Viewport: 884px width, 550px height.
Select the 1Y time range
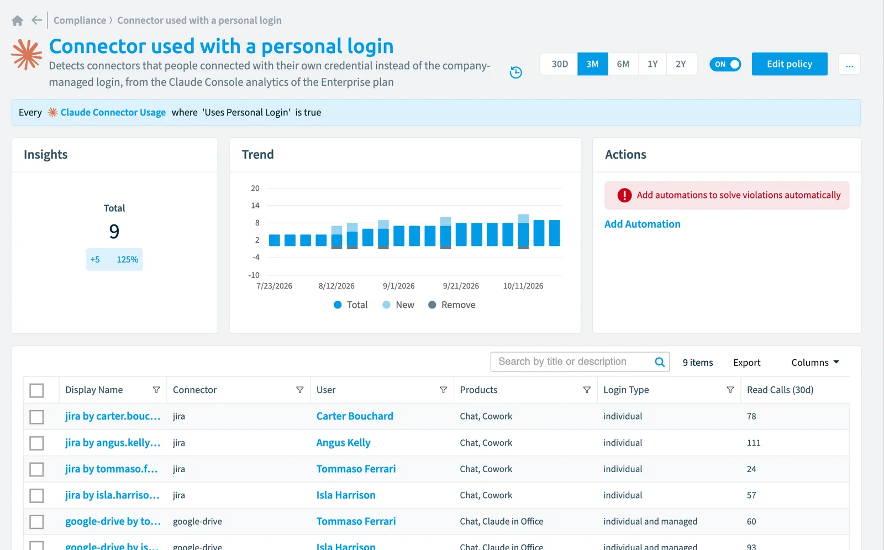click(653, 64)
